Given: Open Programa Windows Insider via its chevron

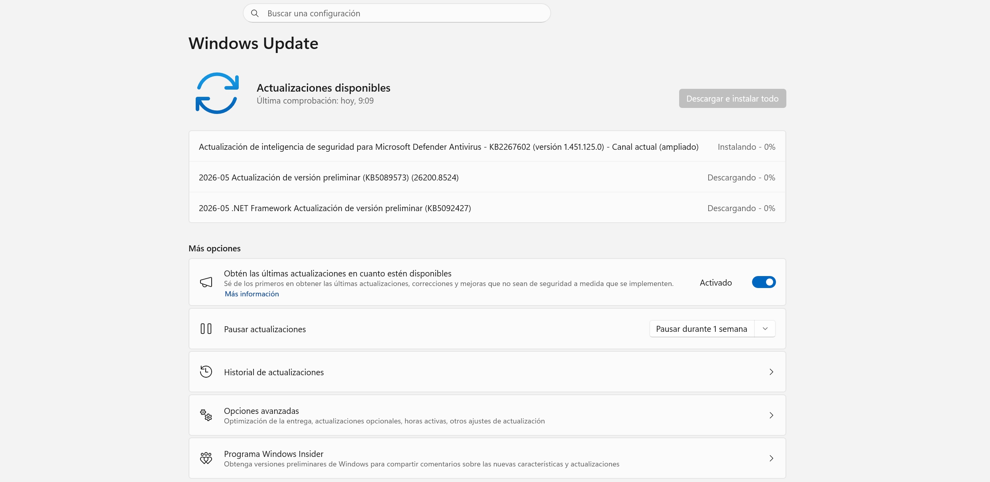Looking at the screenshot, I should tap(771, 458).
